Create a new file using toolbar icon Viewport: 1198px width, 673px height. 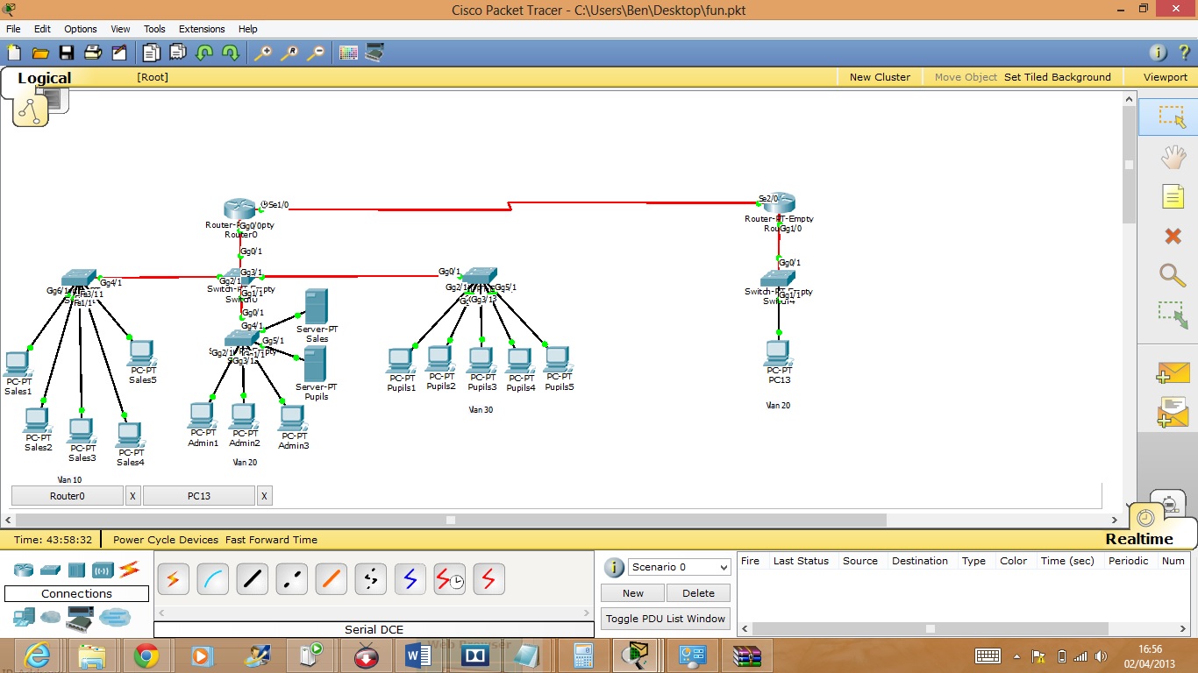click(x=13, y=53)
